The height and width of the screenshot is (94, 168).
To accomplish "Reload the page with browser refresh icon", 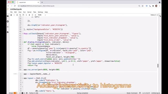I will click(x=15, y=6).
